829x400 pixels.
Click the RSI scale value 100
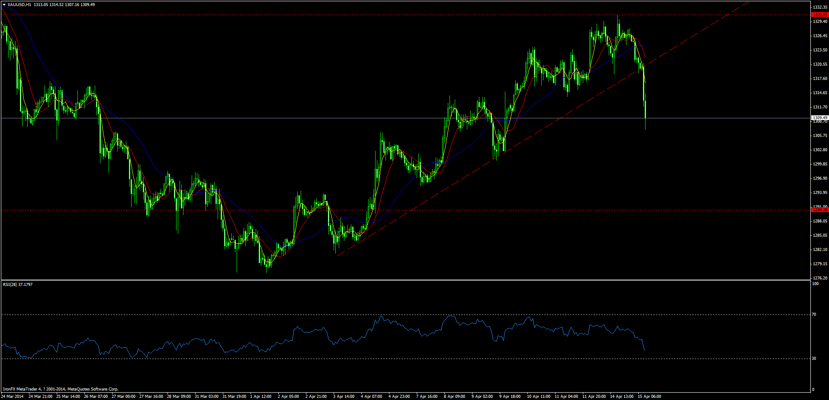(x=815, y=284)
